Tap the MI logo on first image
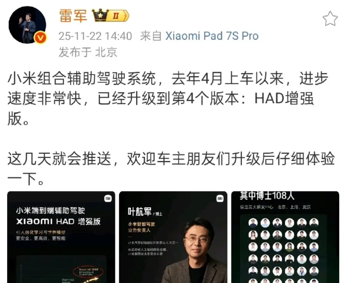Viewport: 343px width, 283px height. point(108,199)
